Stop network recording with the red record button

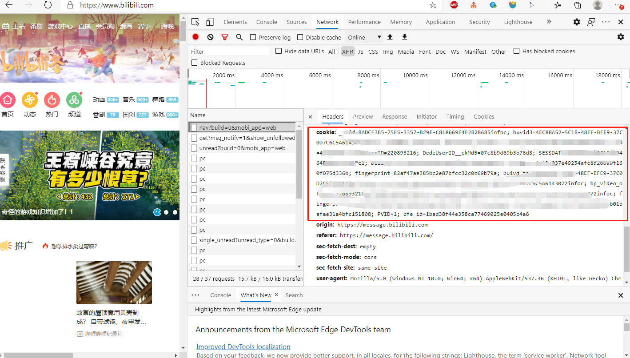[x=195, y=37]
